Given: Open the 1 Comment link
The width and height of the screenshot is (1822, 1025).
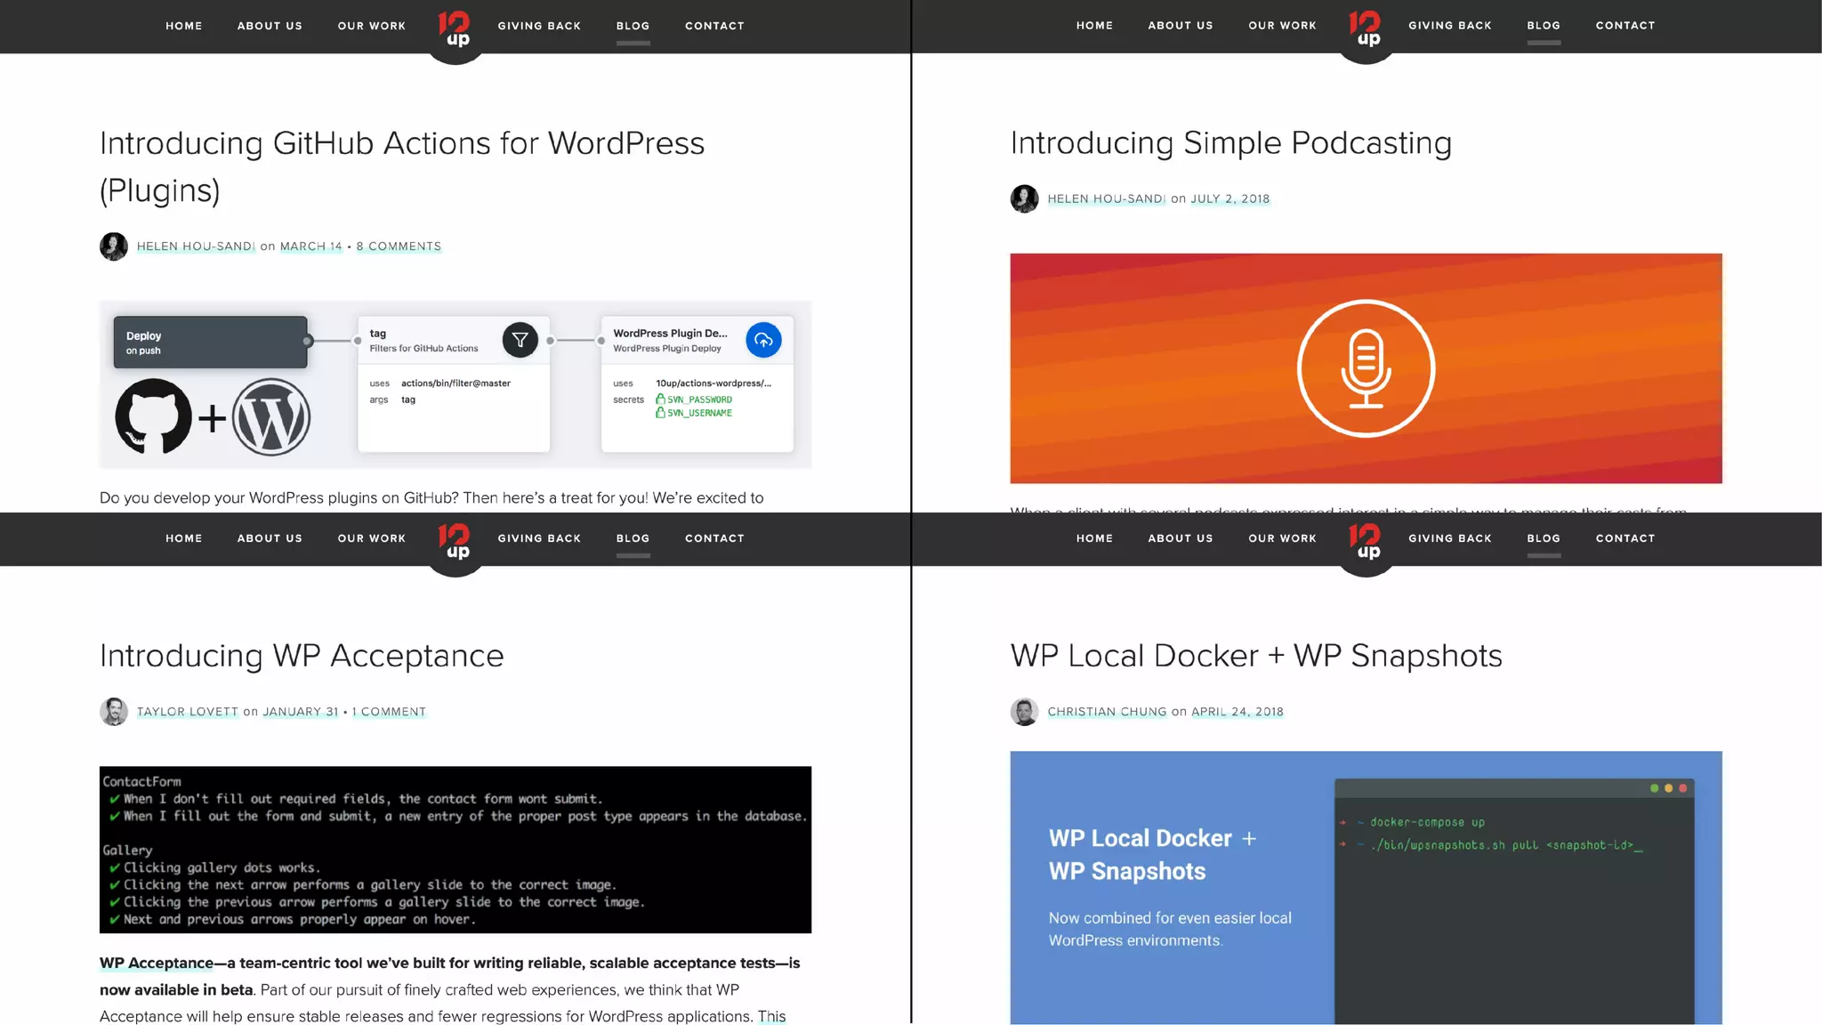Looking at the screenshot, I should (389, 712).
